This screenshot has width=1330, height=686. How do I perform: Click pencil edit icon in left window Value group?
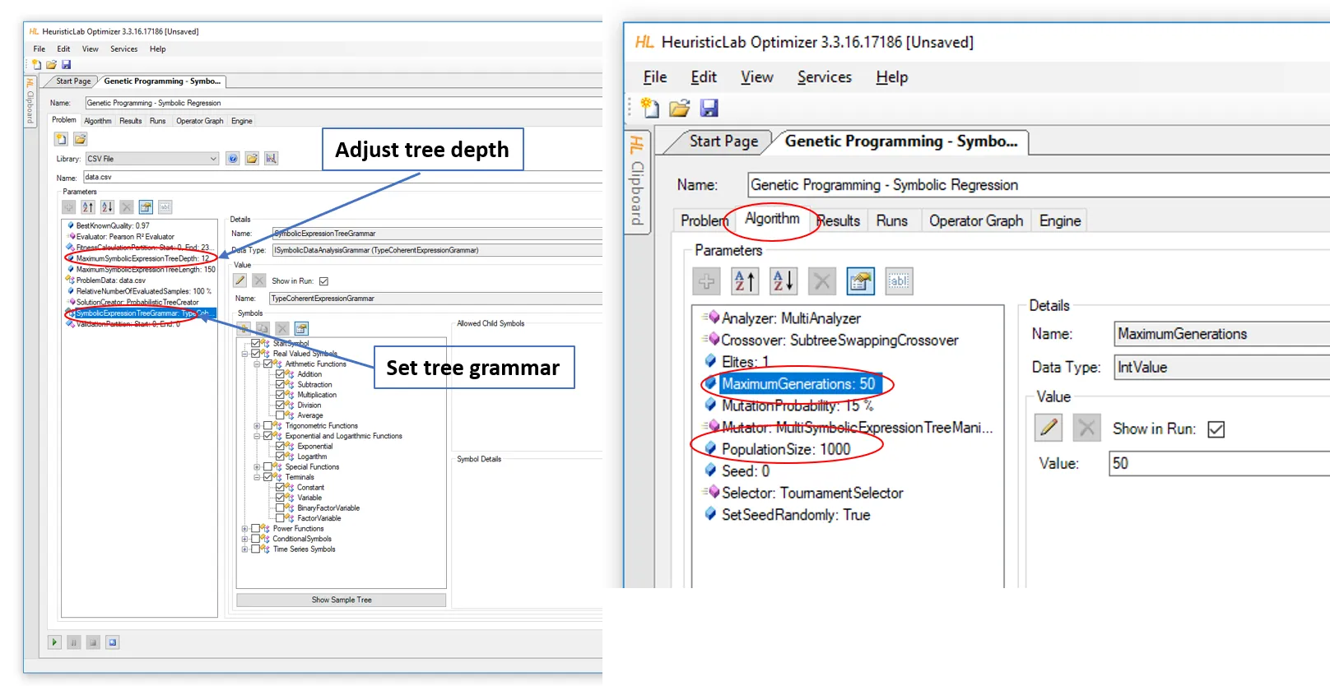[x=240, y=280]
